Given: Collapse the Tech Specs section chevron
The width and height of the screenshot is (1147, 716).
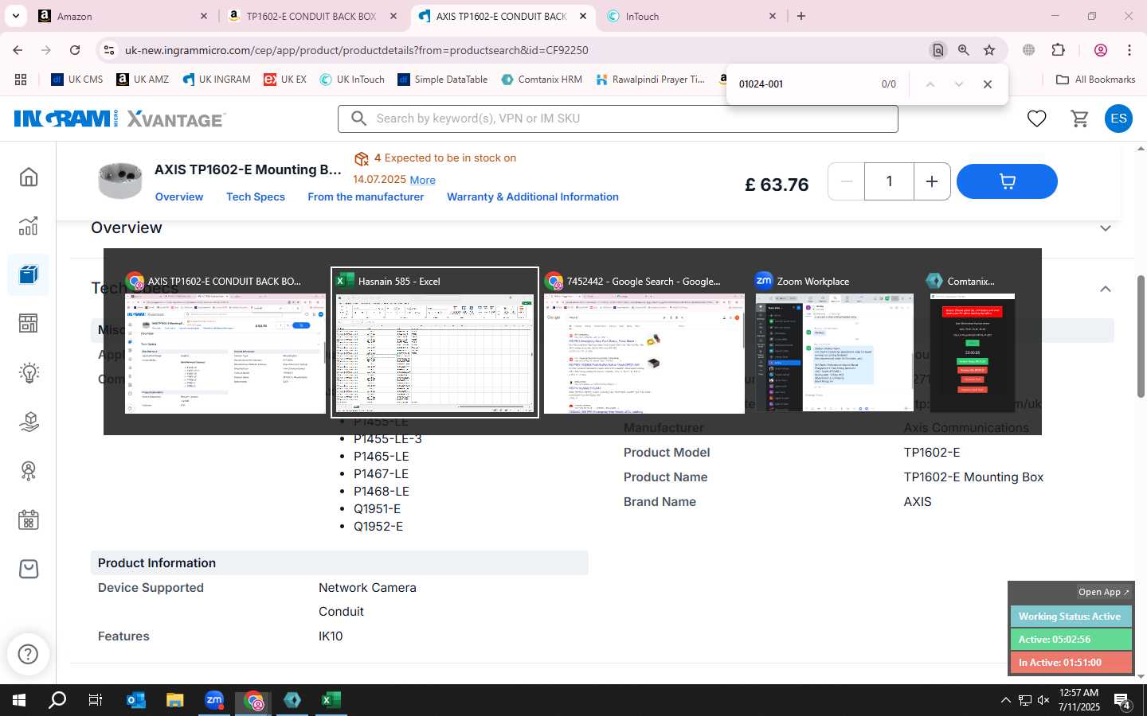Looking at the screenshot, I should tap(1106, 289).
